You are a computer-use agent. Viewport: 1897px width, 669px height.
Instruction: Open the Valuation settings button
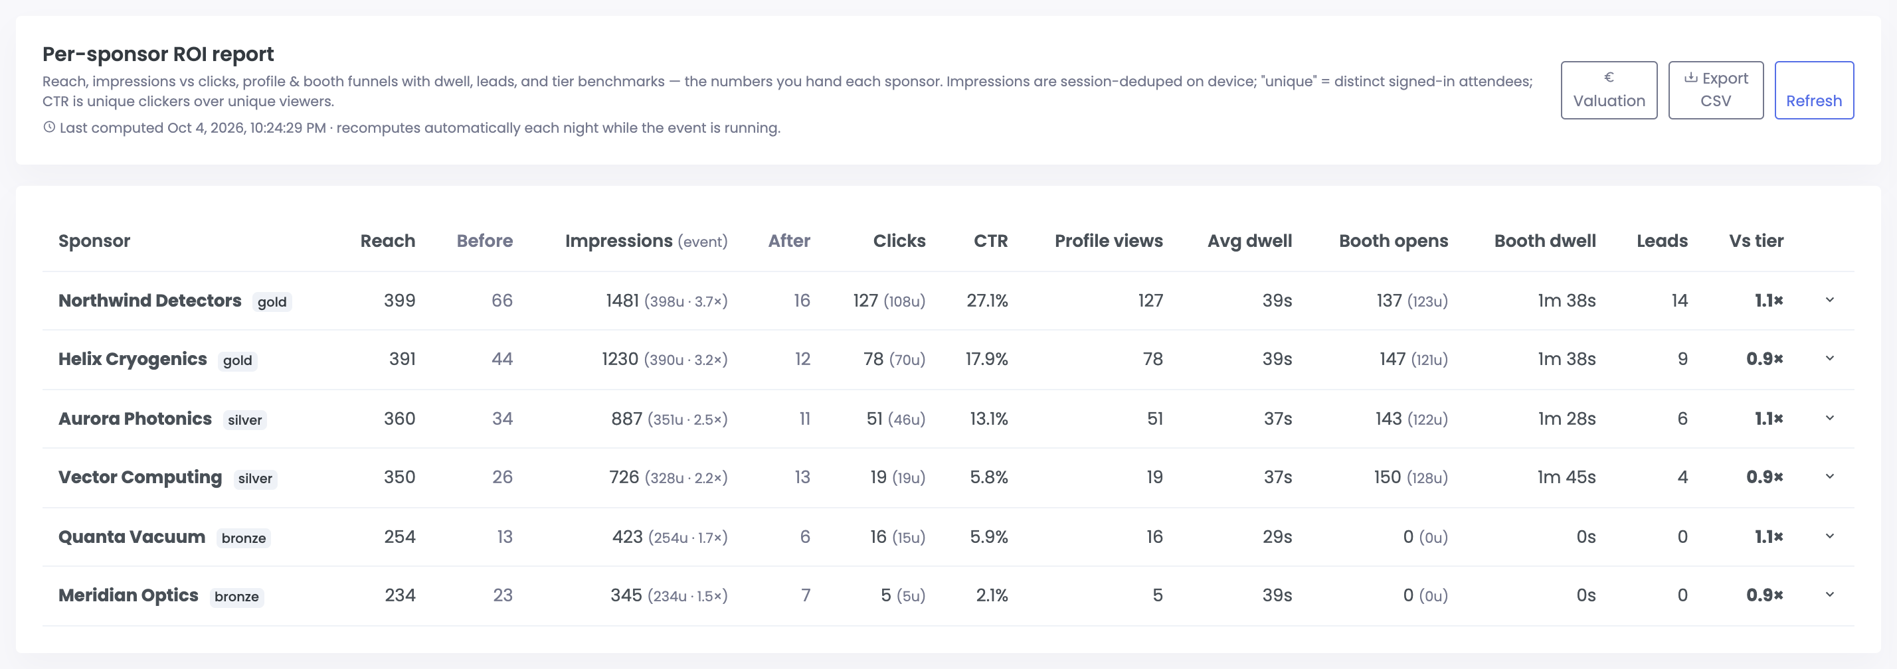click(1608, 90)
